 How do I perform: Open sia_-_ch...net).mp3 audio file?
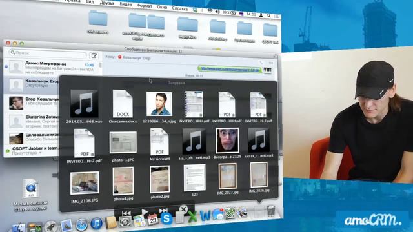tap(194, 143)
